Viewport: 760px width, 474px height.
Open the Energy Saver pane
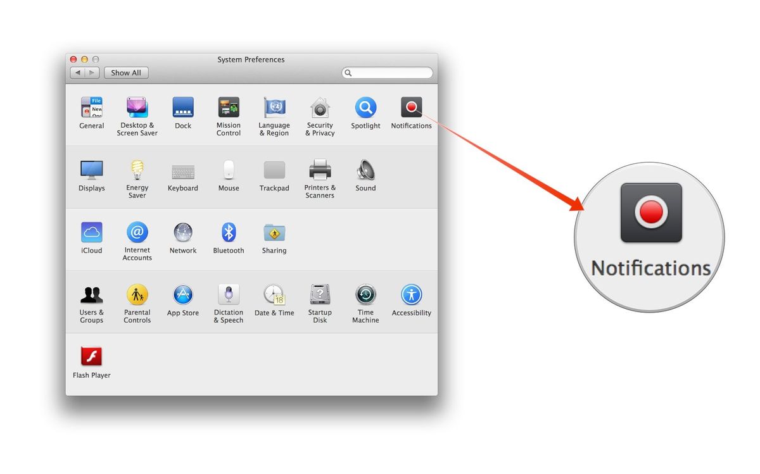coord(137,170)
